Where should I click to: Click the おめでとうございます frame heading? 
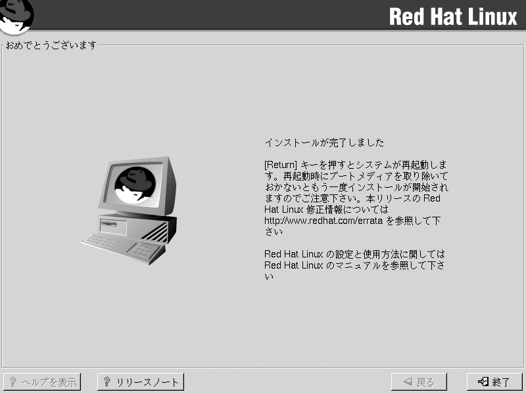coord(51,45)
